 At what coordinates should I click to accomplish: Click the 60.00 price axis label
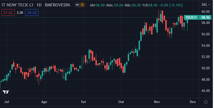pyautogui.click(x=206, y=12)
